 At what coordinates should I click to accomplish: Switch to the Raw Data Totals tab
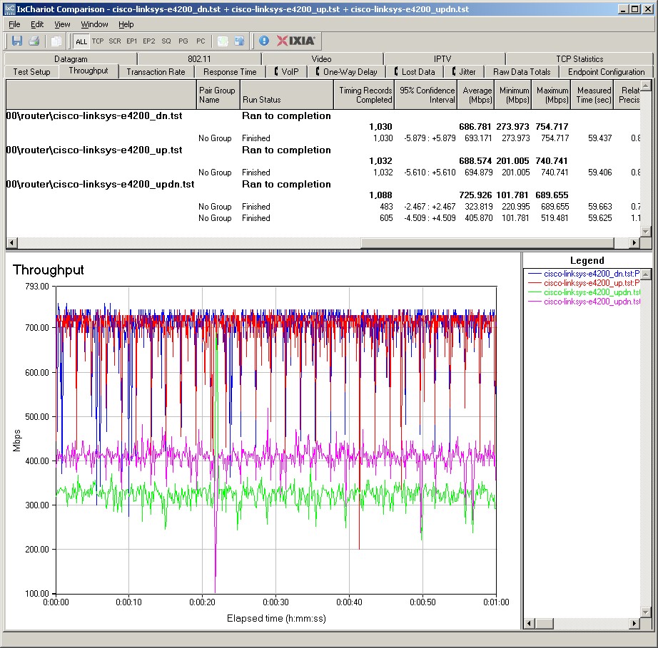click(x=522, y=72)
